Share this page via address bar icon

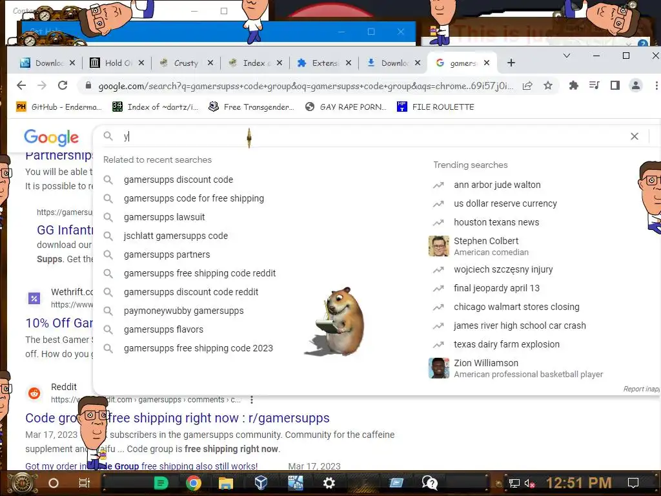pyautogui.click(x=527, y=86)
